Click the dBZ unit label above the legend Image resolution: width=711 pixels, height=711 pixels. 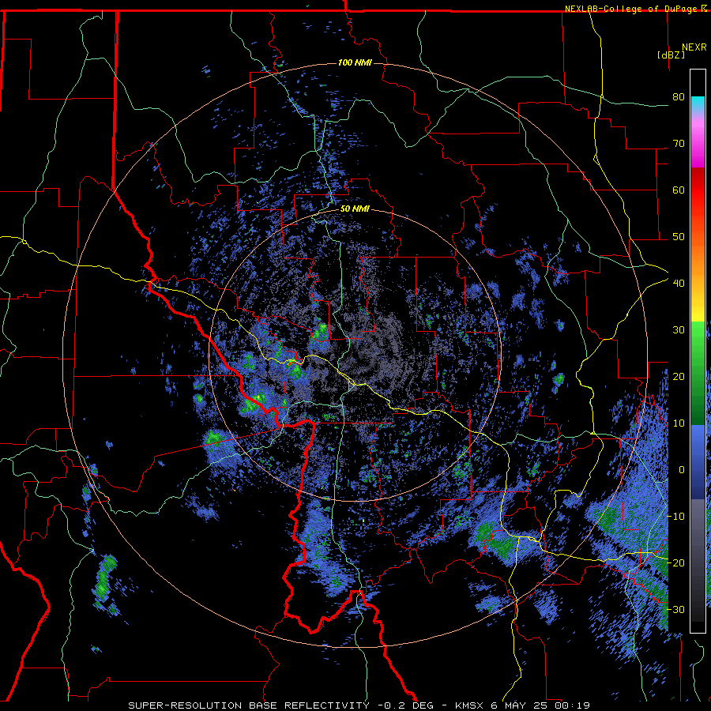pyautogui.click(x=671, y=55)
